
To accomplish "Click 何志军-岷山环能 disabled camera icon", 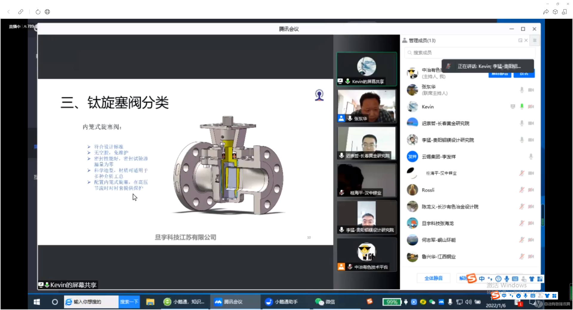I will tap(531, 240).
